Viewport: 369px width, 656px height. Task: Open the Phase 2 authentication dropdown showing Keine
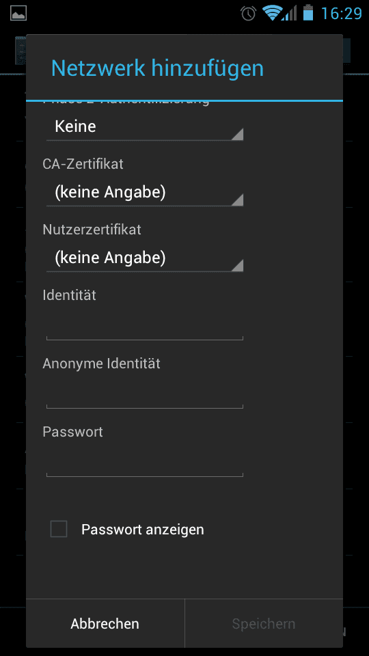tap(145, 127)
